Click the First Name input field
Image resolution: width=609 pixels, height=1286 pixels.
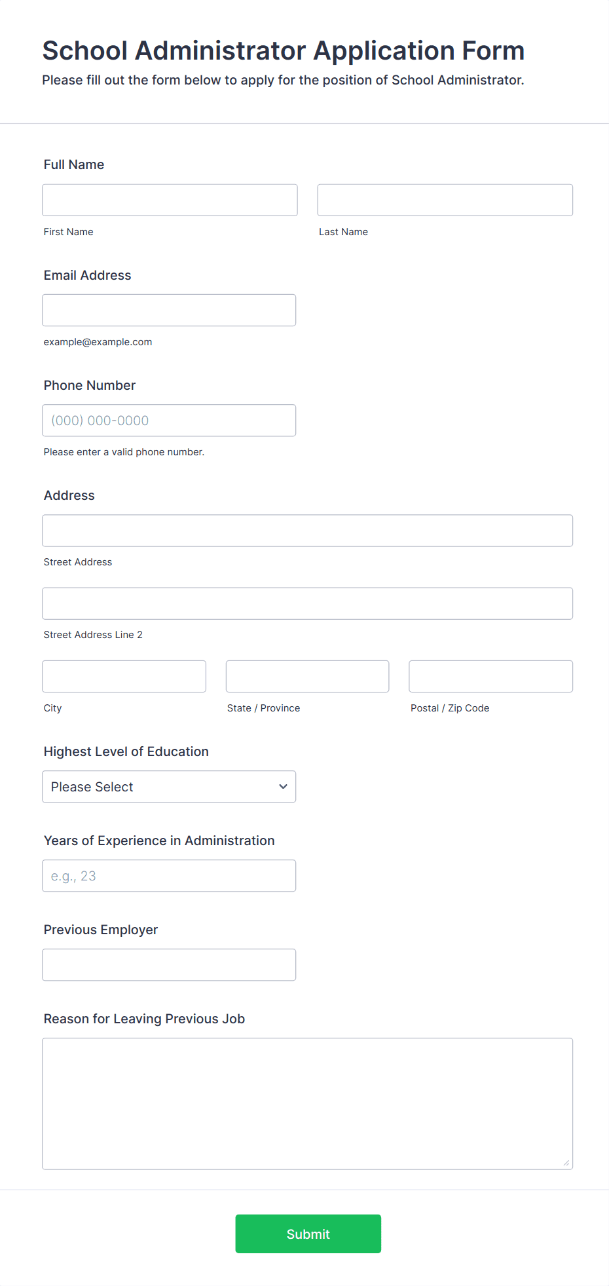[169, 200]
